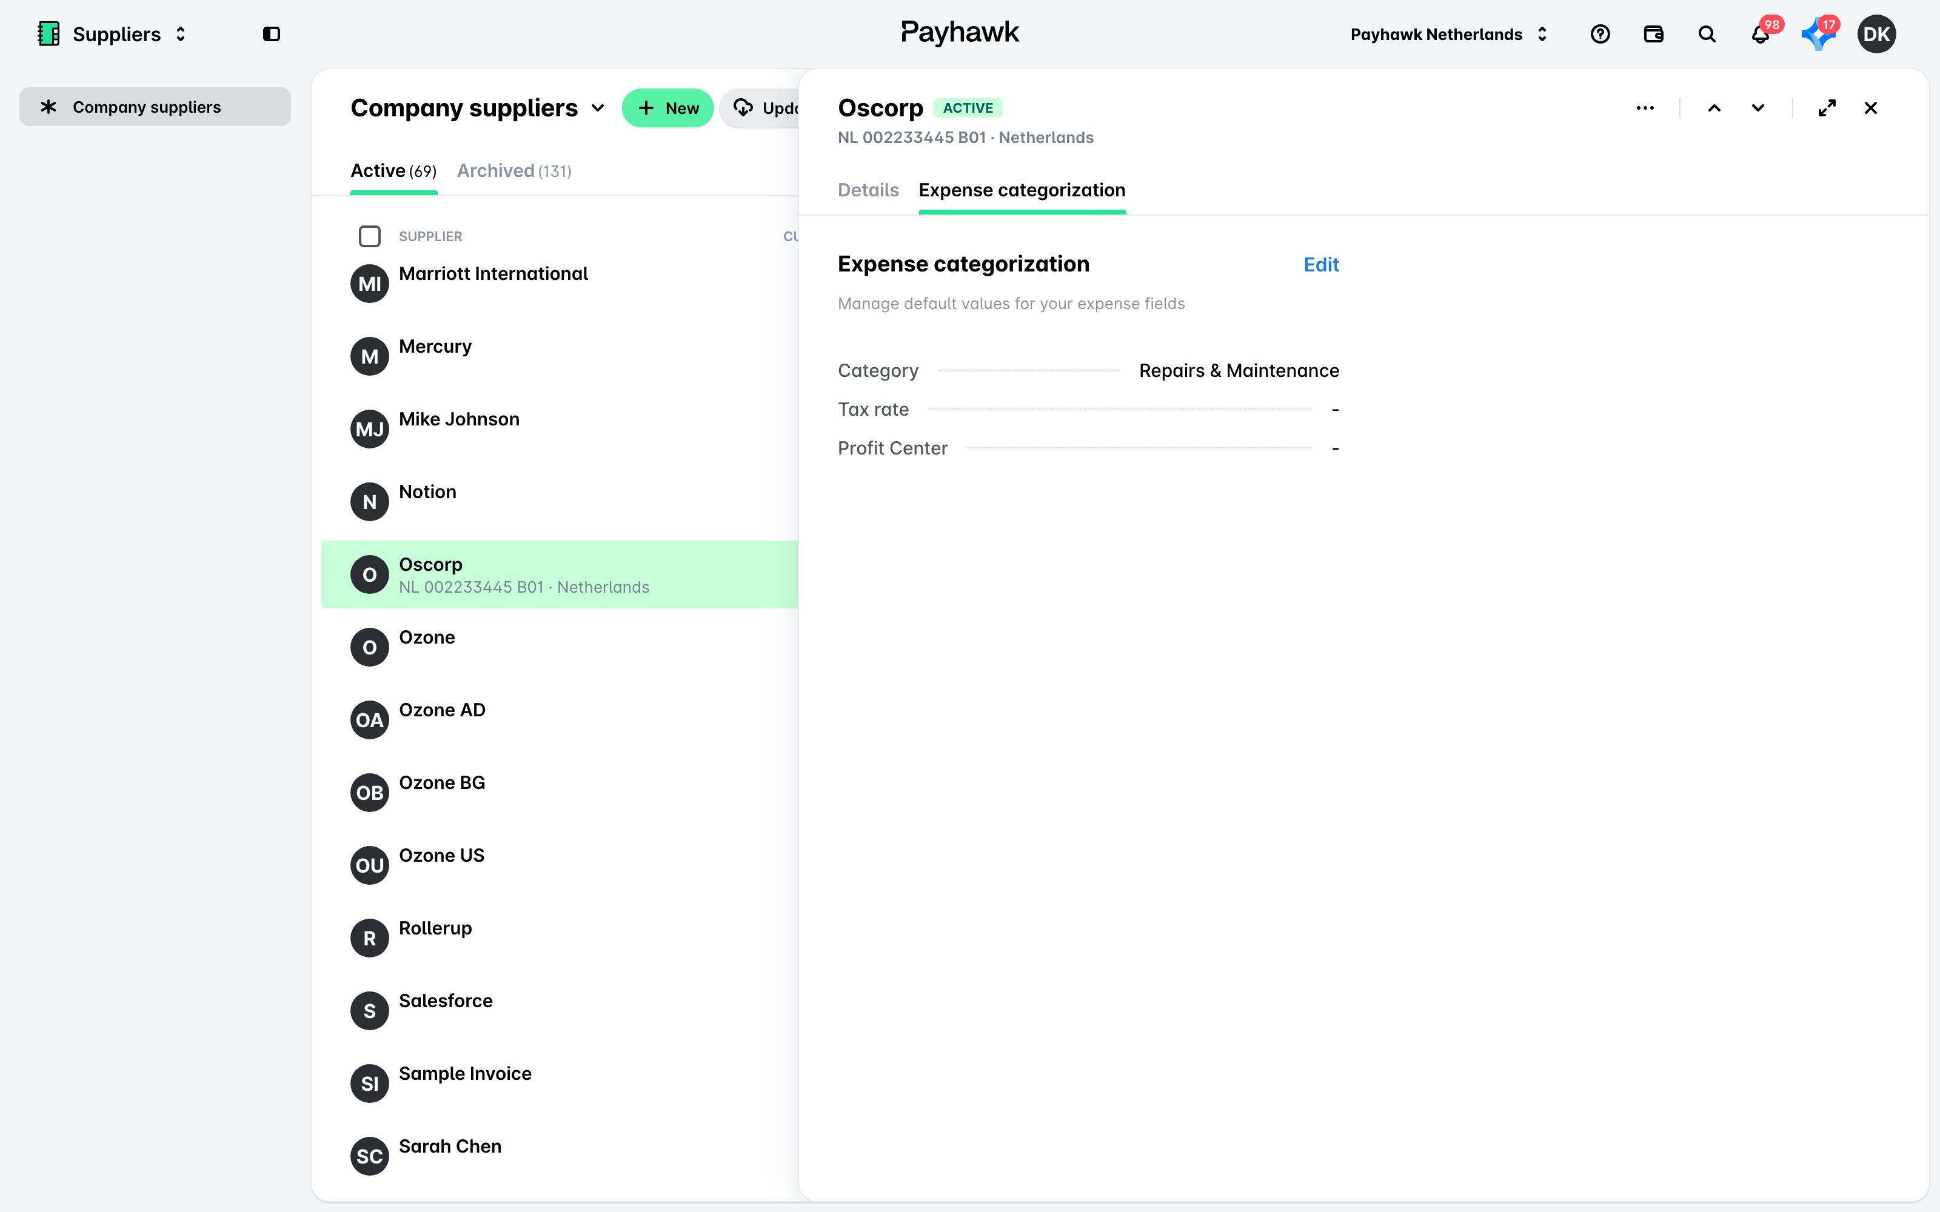Click Edit link for expense categorization
Viewport: 1940px width, 1212px height.
coord(1321,265)
